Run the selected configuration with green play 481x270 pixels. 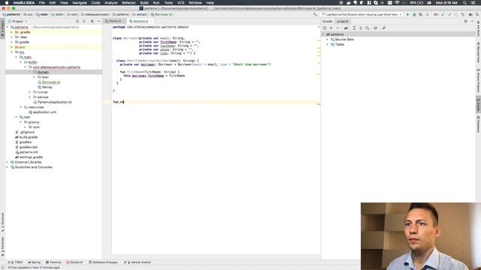pos(407,14)
